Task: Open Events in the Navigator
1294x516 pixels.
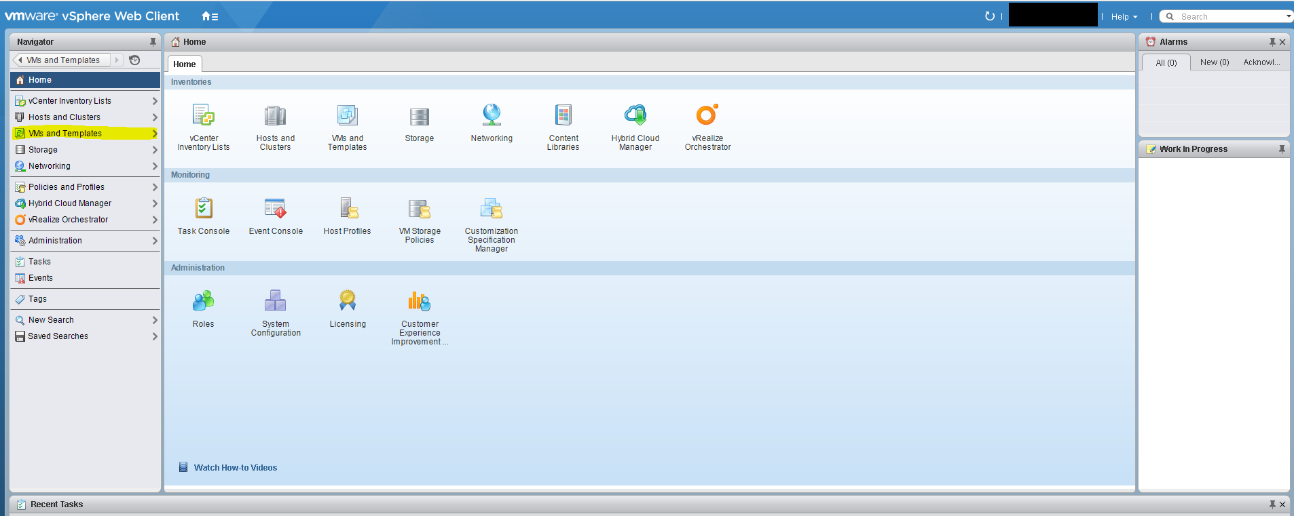Action: coord(85,278)
